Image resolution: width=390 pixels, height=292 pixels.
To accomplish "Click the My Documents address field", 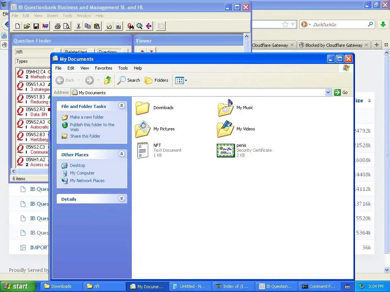I will coord(198,93).
